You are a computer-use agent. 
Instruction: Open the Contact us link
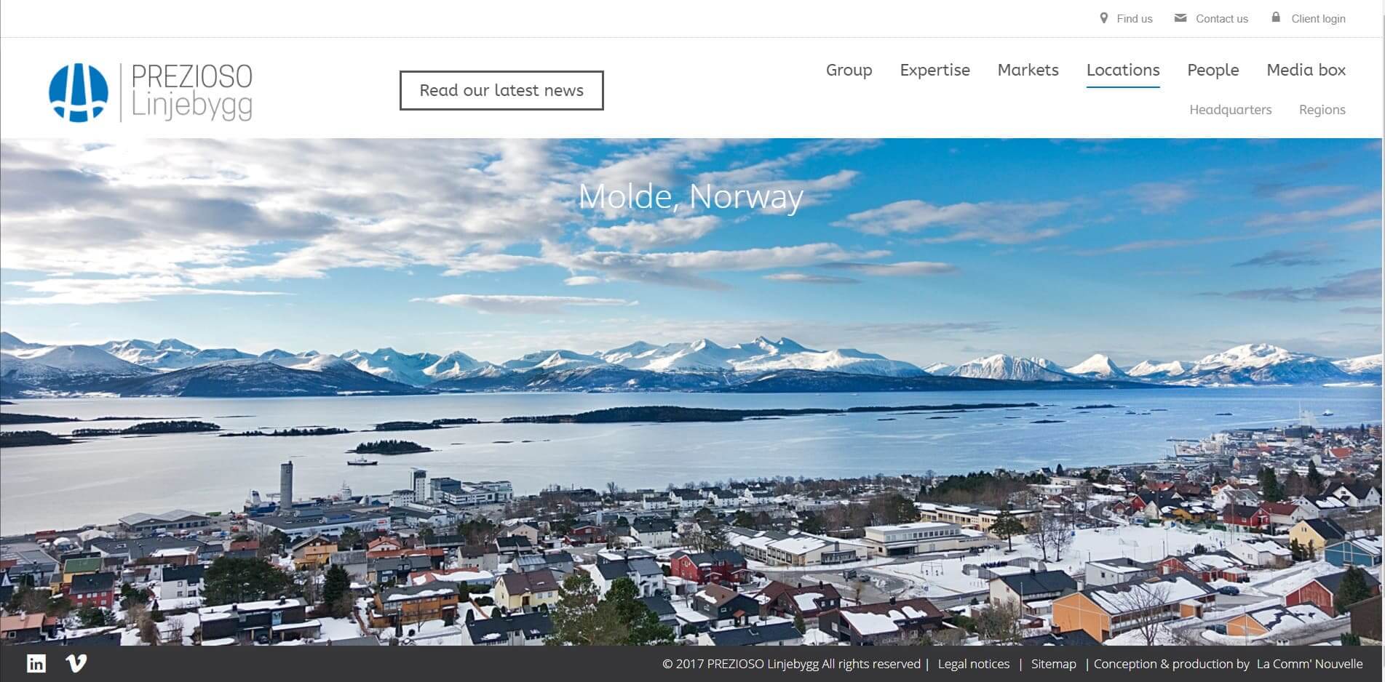pos(1222,19)
